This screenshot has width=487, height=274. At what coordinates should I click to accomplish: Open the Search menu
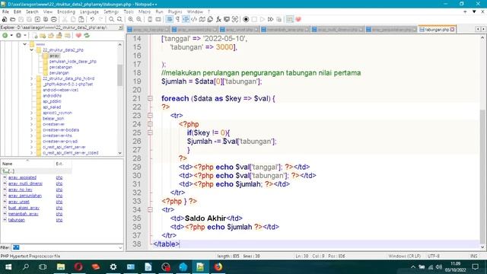coord(32,12)
